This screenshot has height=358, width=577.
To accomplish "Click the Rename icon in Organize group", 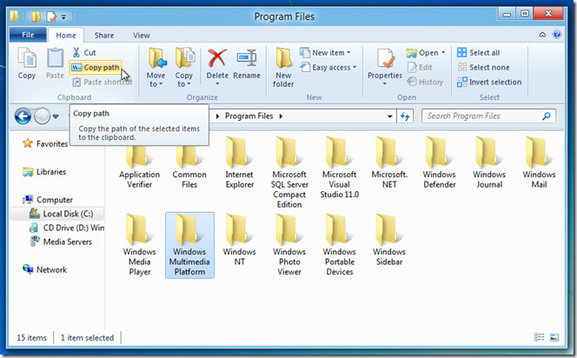I will click(246, 65).
